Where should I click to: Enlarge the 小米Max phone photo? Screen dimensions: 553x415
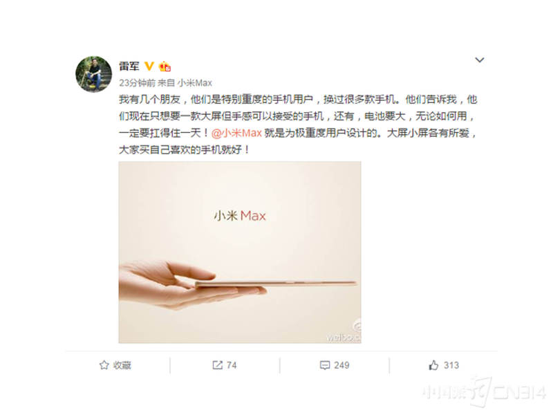(240, 252)
